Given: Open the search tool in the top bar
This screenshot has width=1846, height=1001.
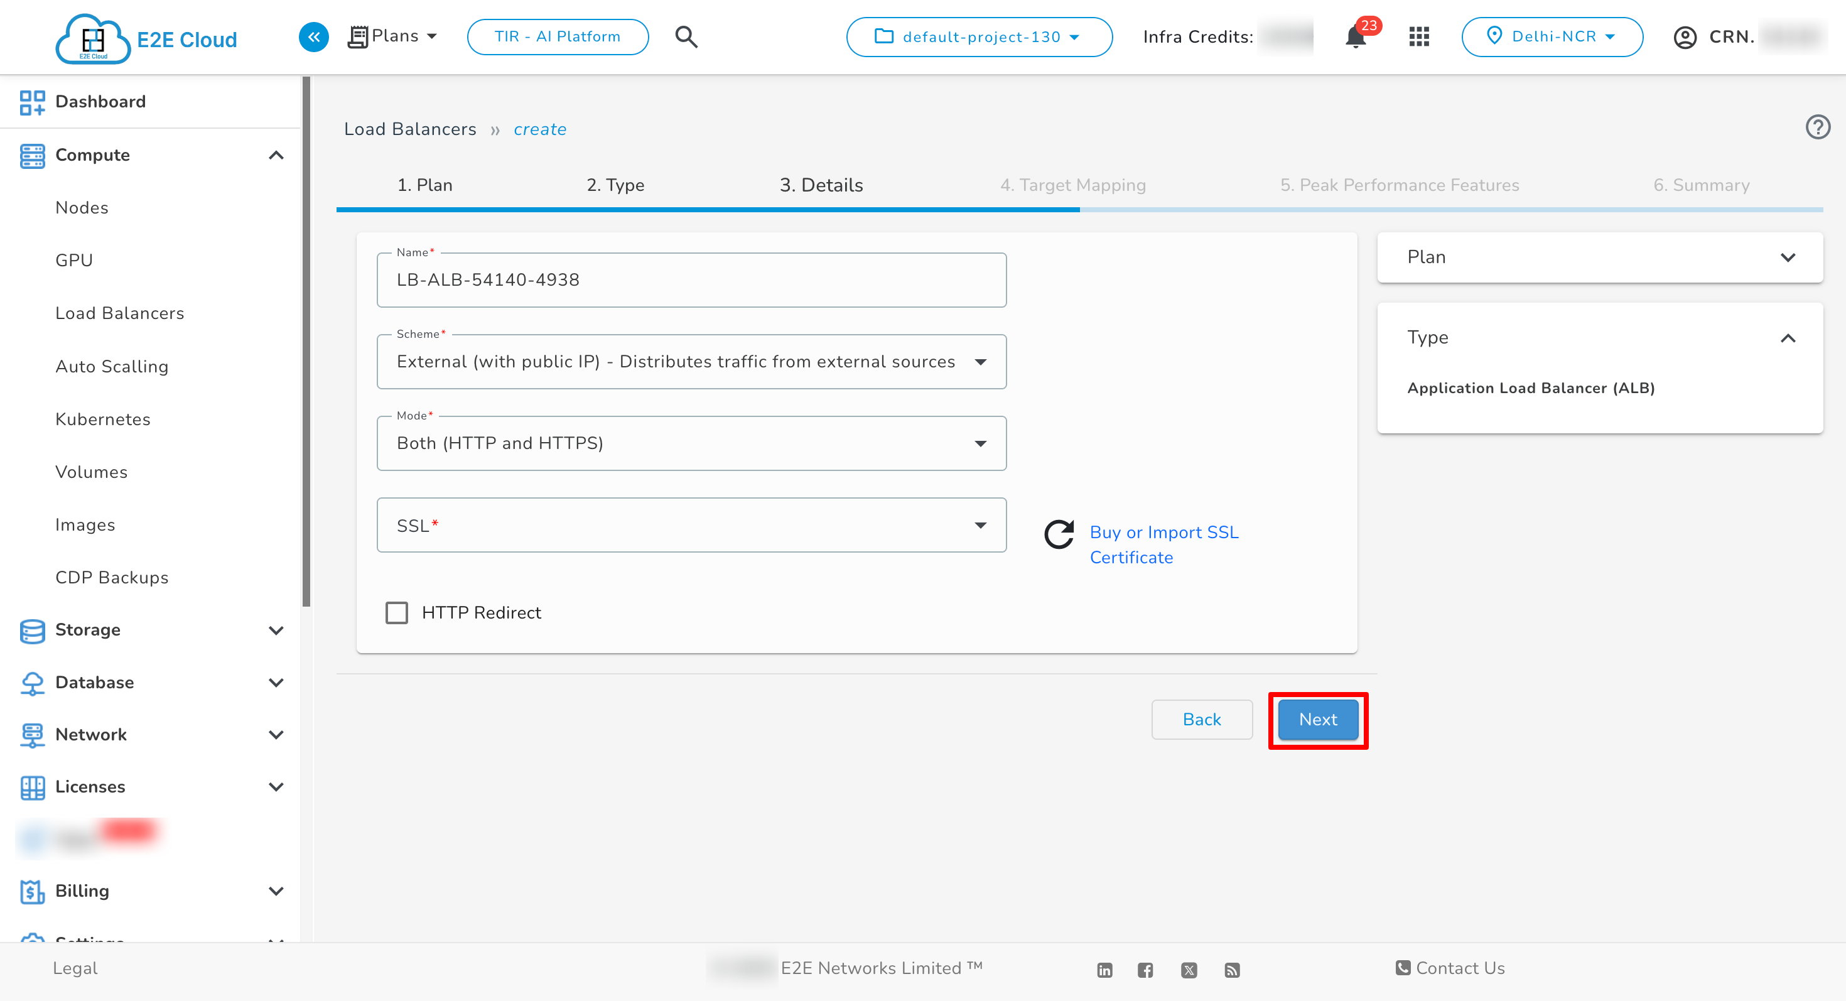Looking at the screenshot, I should click(686, 36).
